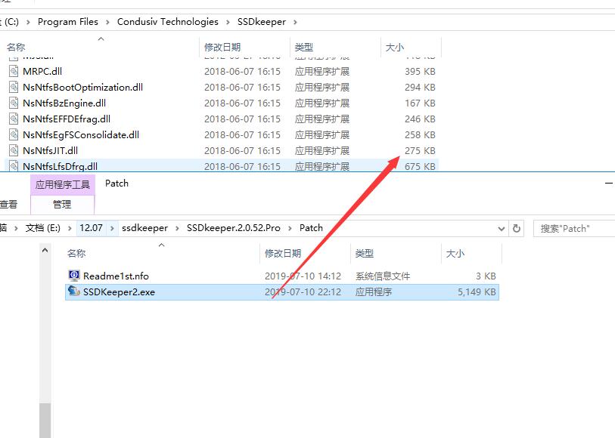Open the 管理 ribbon tab
The height and width of the screenshot is (438, 615).
[x=62, y=205]
